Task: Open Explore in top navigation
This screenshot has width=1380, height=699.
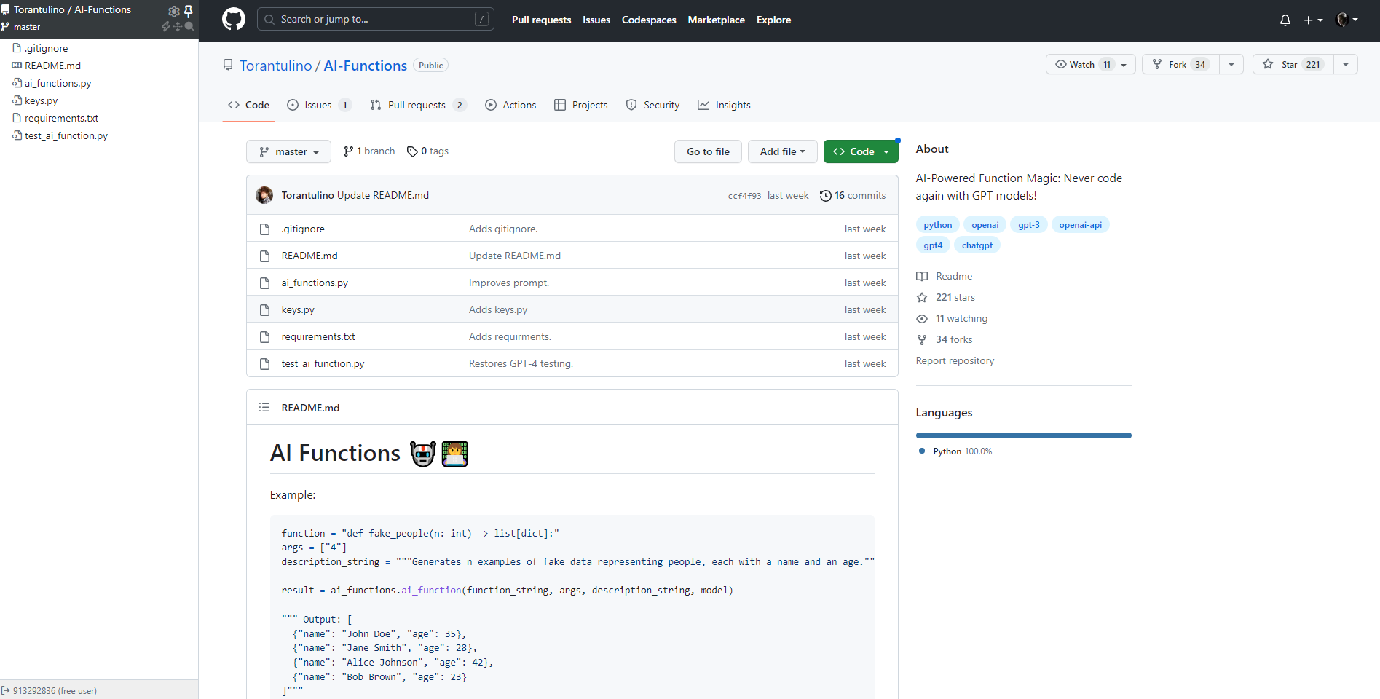Action: (x=773, y=20)
